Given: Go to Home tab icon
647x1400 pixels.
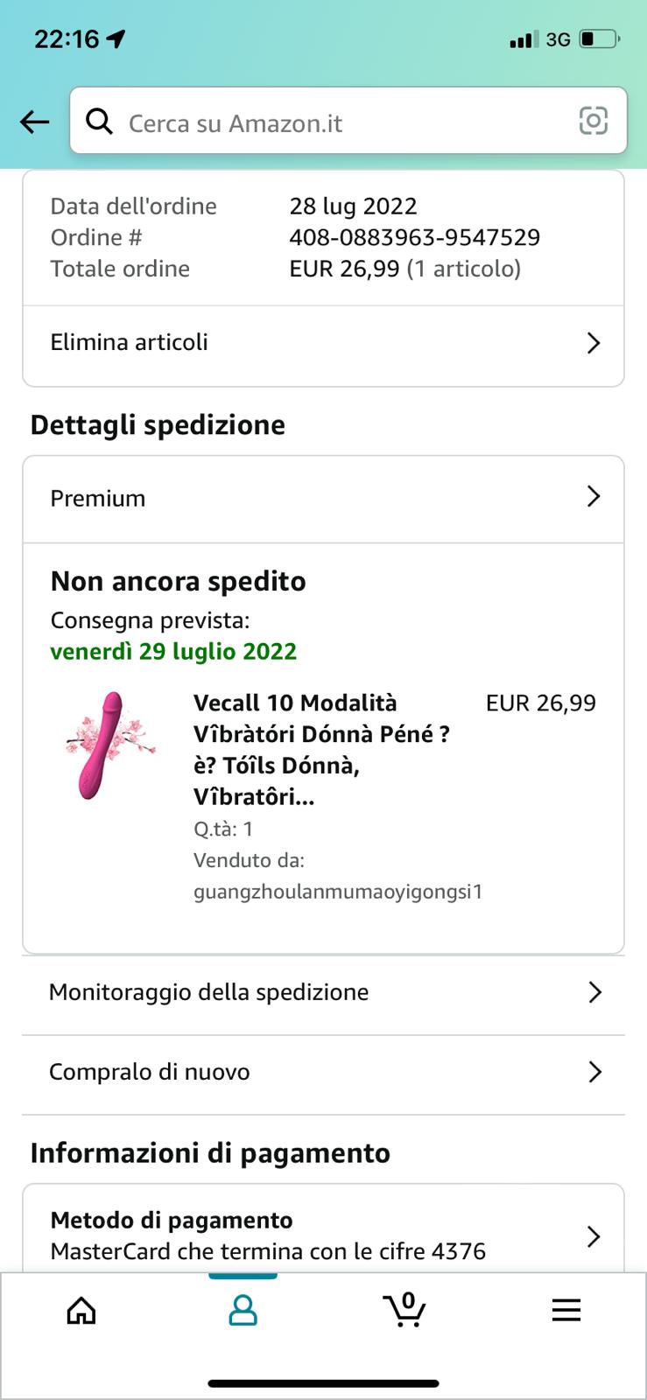Looking at the screenshot, I should 81,1310.
